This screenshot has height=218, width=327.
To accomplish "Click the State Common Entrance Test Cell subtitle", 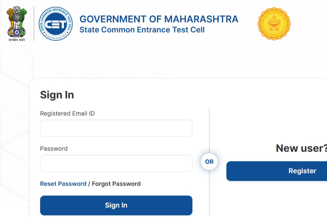I will pyautogui.click(x=142, y=30).
